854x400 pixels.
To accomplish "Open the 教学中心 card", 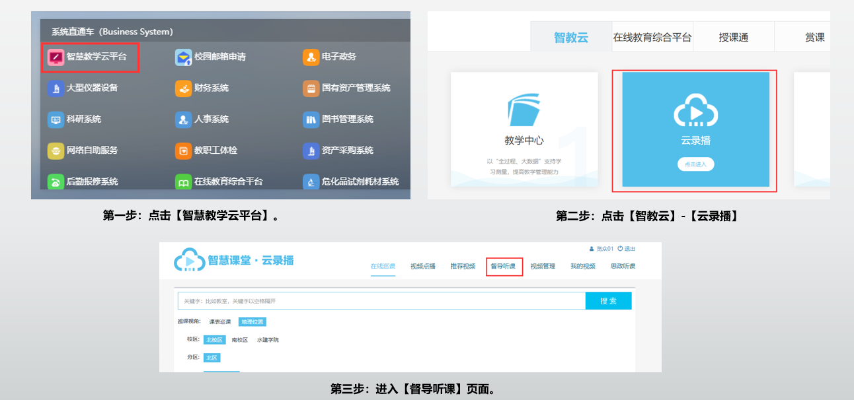I will pos(524,129).
